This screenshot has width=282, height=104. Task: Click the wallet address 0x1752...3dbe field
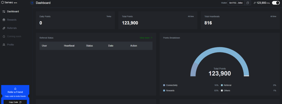pyautogui.click(x=236, y=3)
